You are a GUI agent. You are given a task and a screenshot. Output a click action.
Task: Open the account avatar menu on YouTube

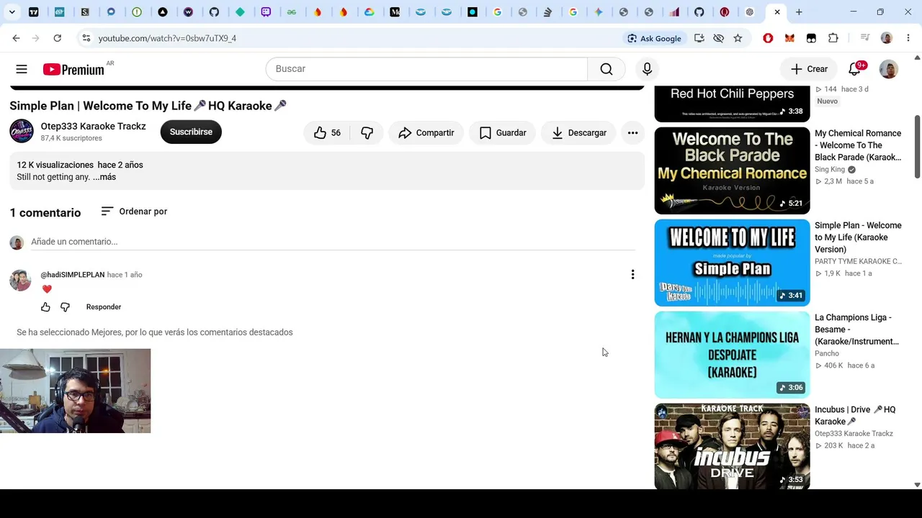click(888, 69)
